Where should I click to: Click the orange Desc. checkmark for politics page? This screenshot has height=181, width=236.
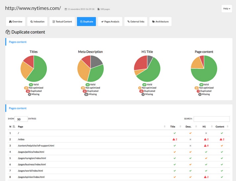coord(190,152)
